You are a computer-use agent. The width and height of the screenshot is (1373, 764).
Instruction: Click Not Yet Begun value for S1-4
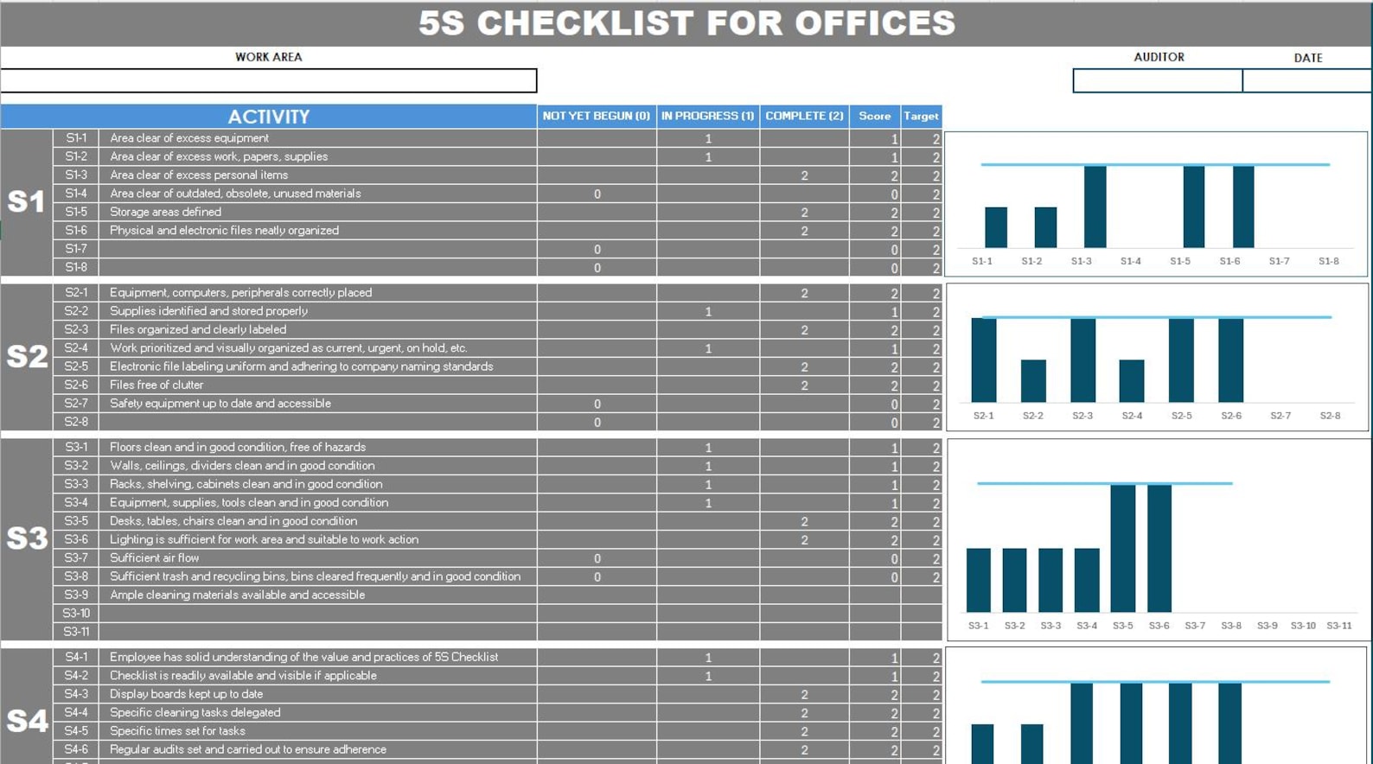(x=597, y=194)
